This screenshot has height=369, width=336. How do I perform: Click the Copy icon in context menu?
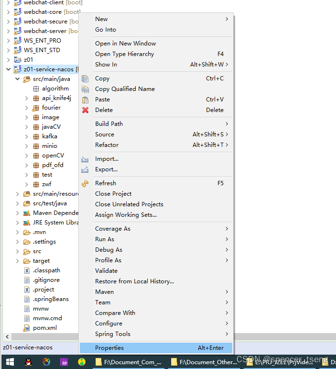(x=85, y=78)
